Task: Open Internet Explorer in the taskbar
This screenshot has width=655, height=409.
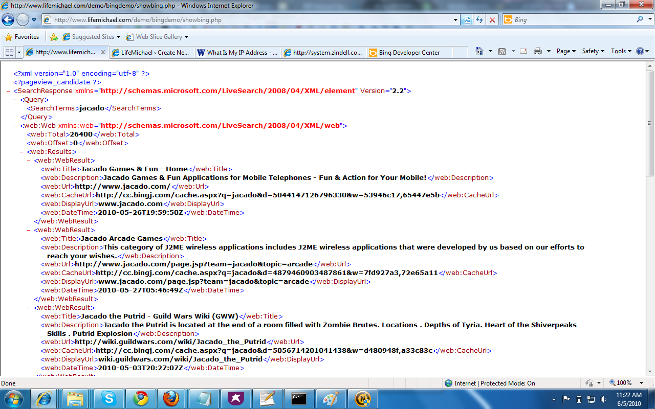Action: click(44, 399)
